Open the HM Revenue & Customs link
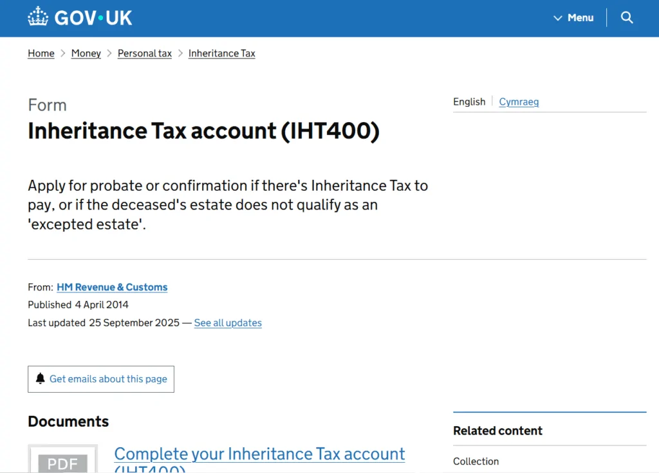The image size is (659, 473). [111, 287]
